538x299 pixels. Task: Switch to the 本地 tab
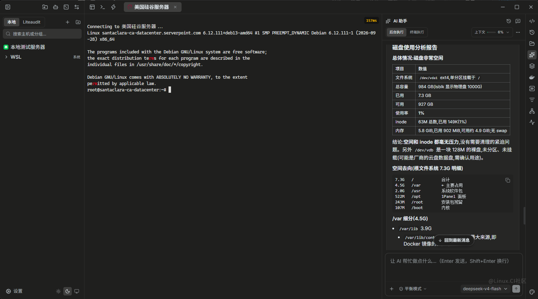click(x=12, y=22)
